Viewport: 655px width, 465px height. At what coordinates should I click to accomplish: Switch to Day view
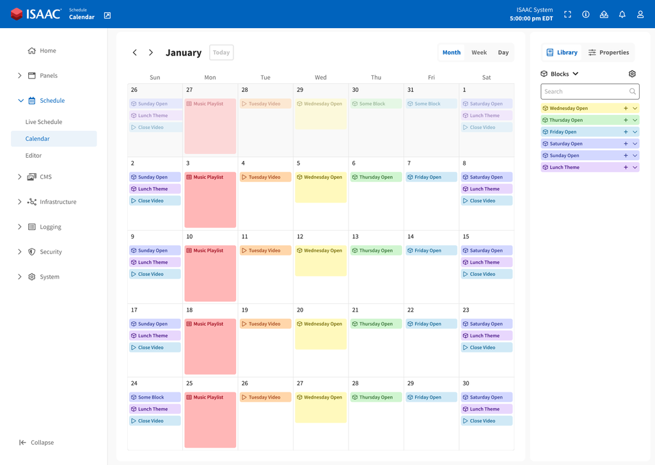pos(503,52)
